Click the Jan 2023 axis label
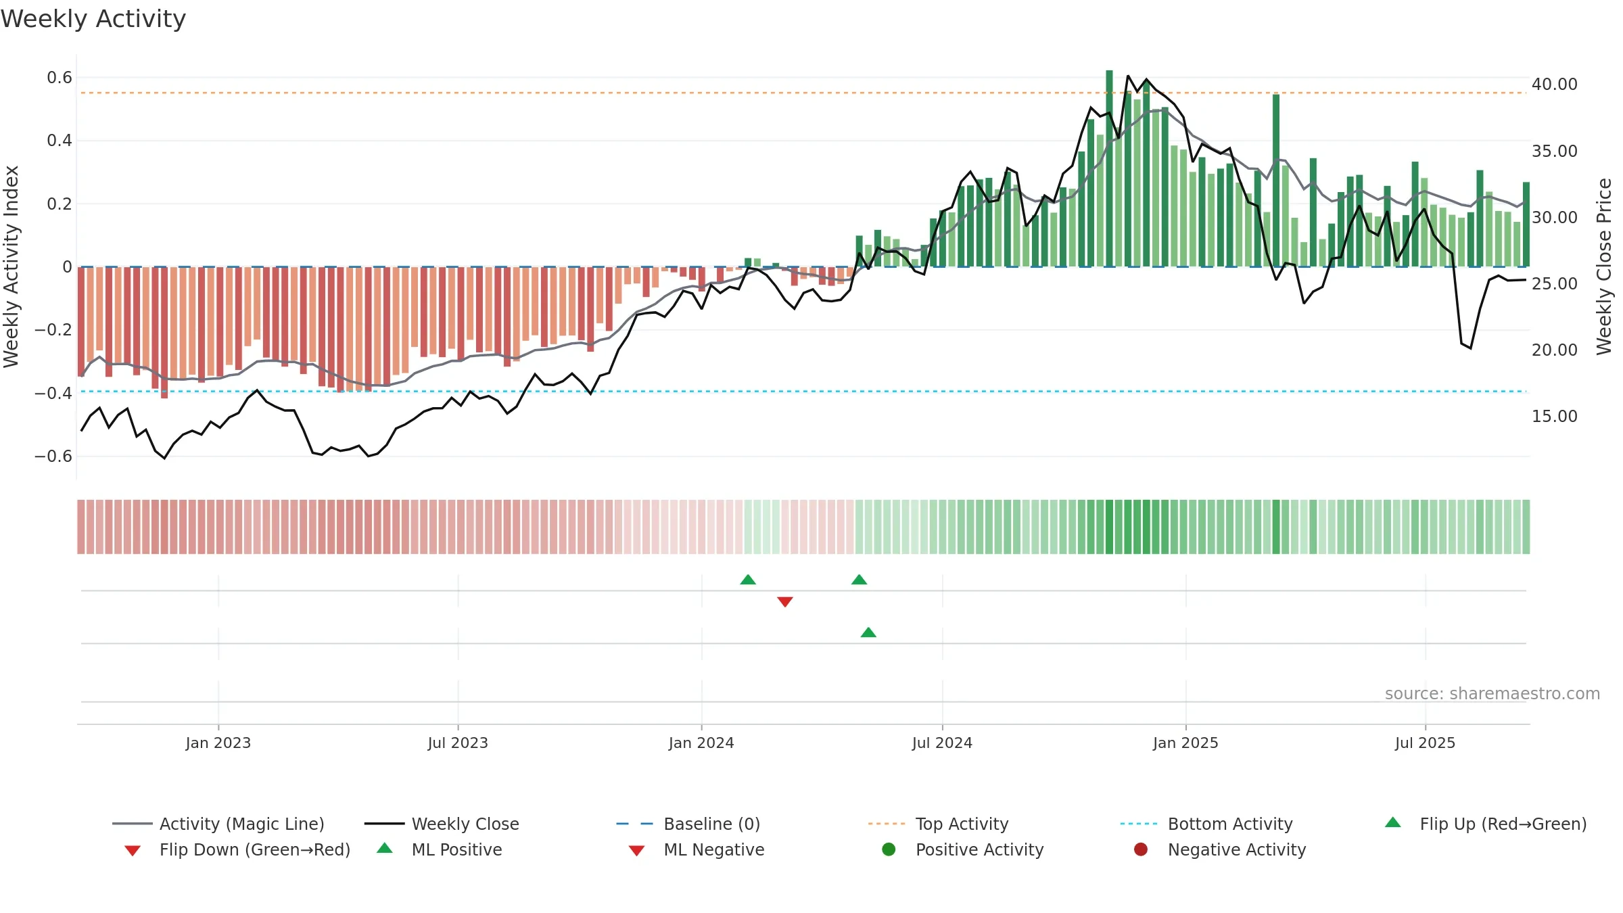Viewport: 1623px width, 913px height. [218, 743]
